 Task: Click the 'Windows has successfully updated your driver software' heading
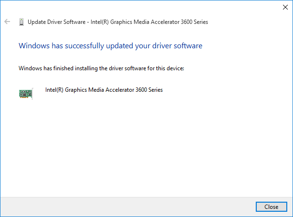(110, 46)
